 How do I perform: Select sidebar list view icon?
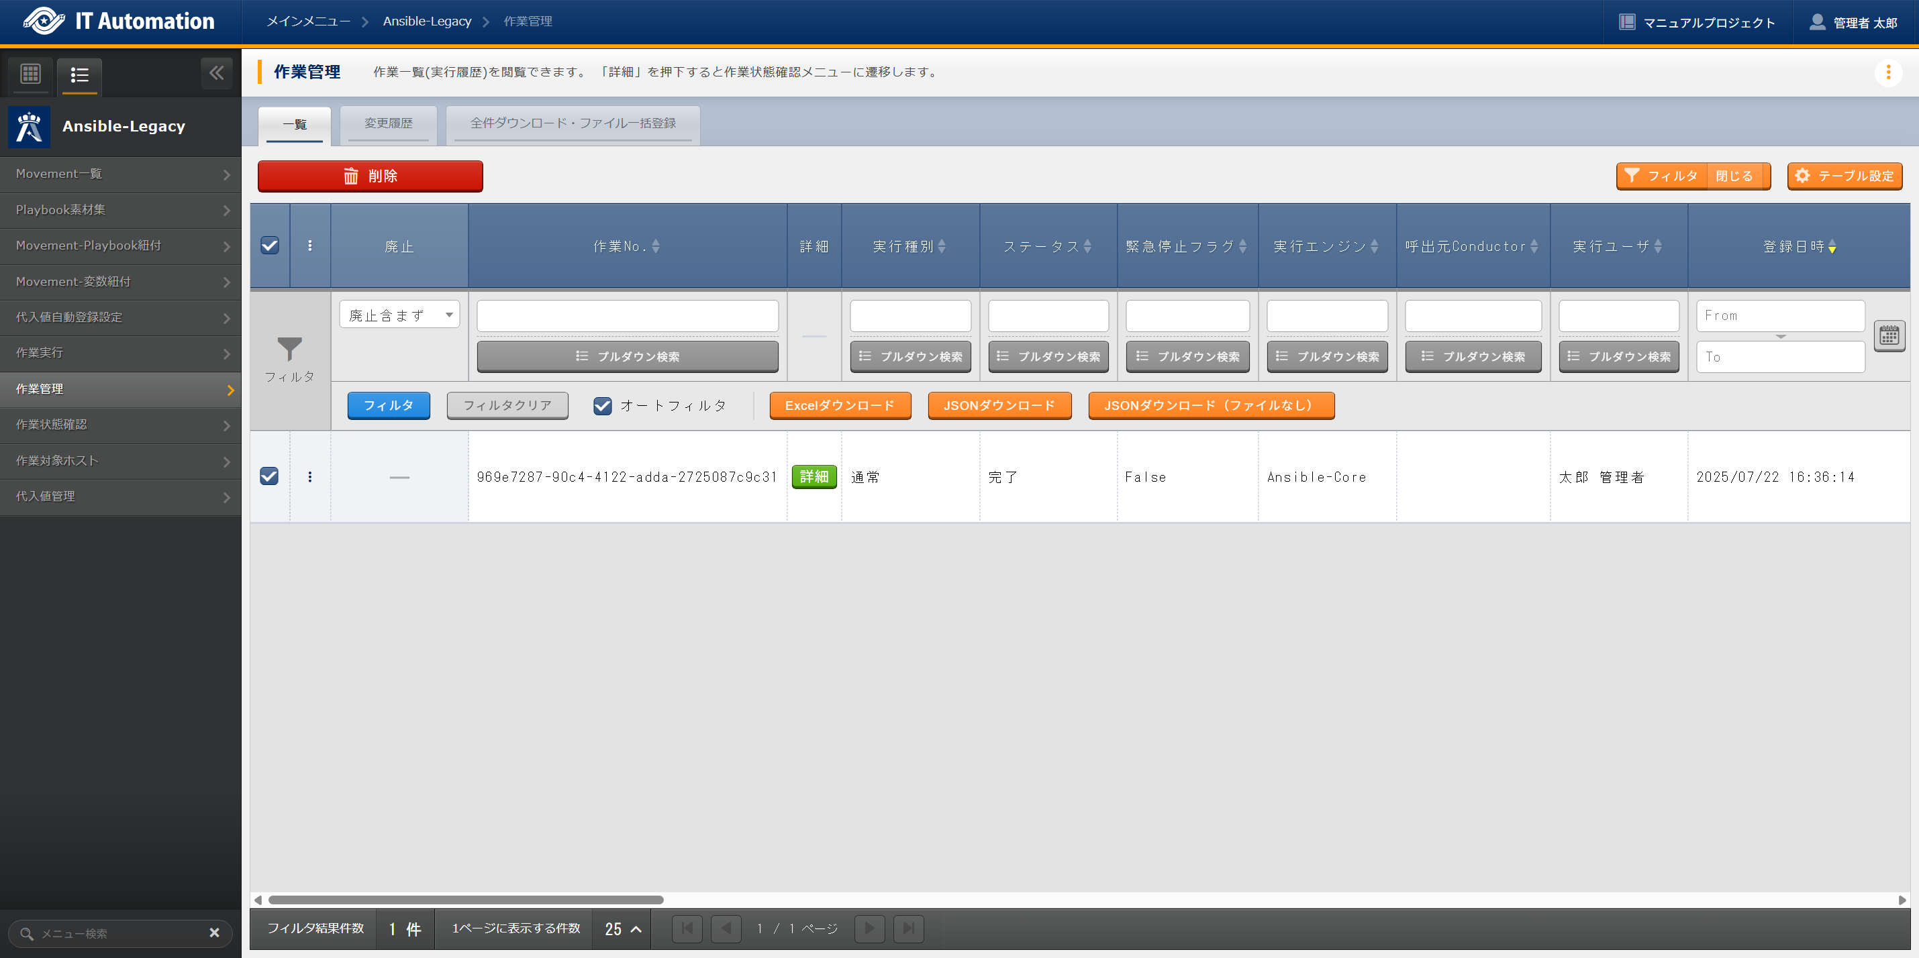click(80, 74)
